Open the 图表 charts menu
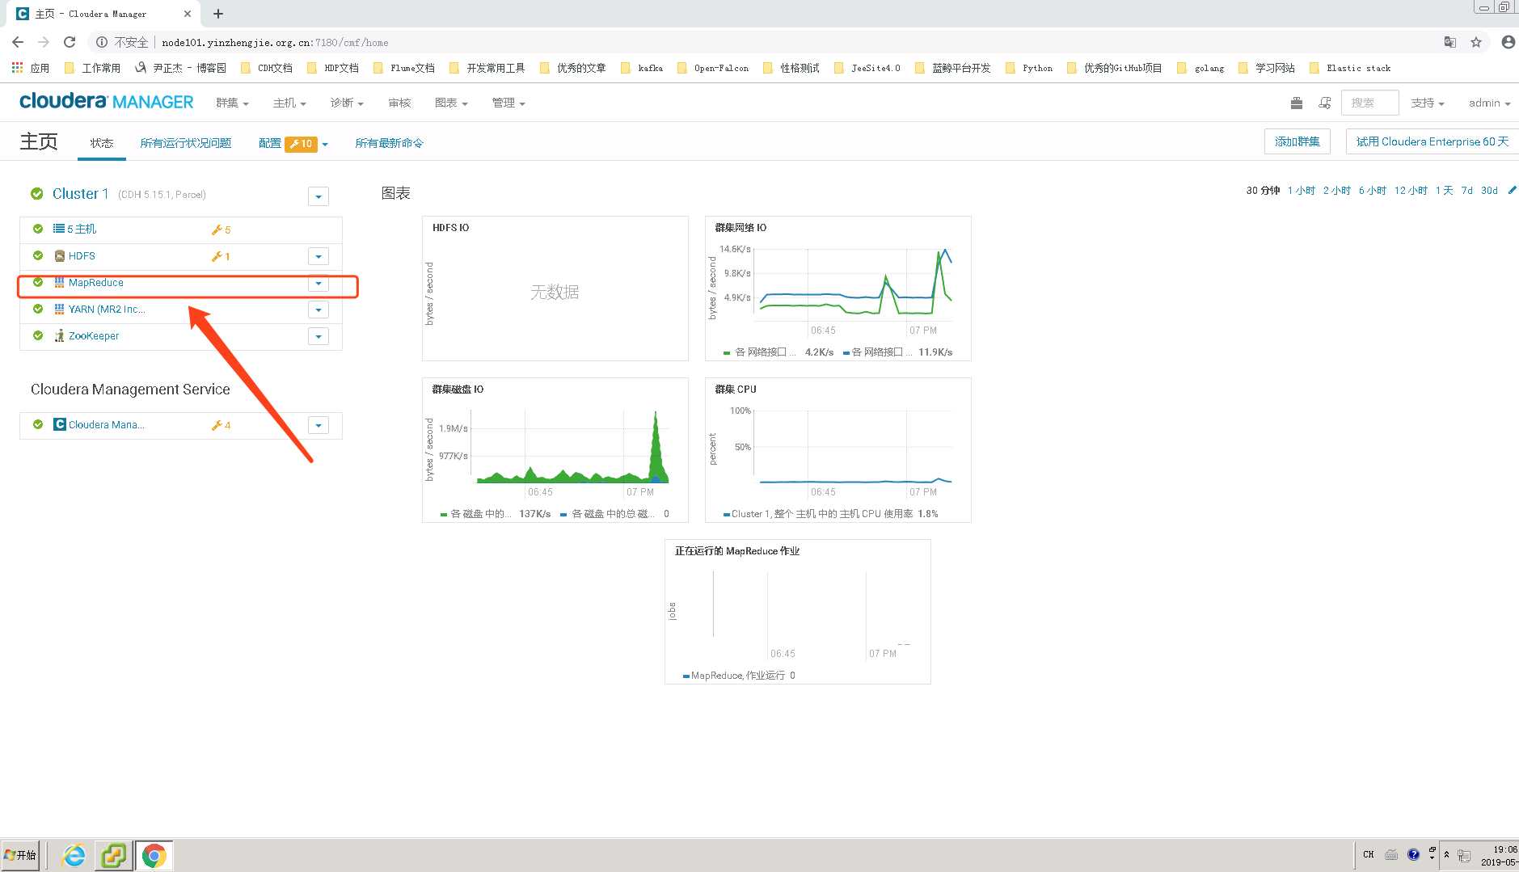The width and height of the screenshot is (1519, 872). [x=451, y=103]
